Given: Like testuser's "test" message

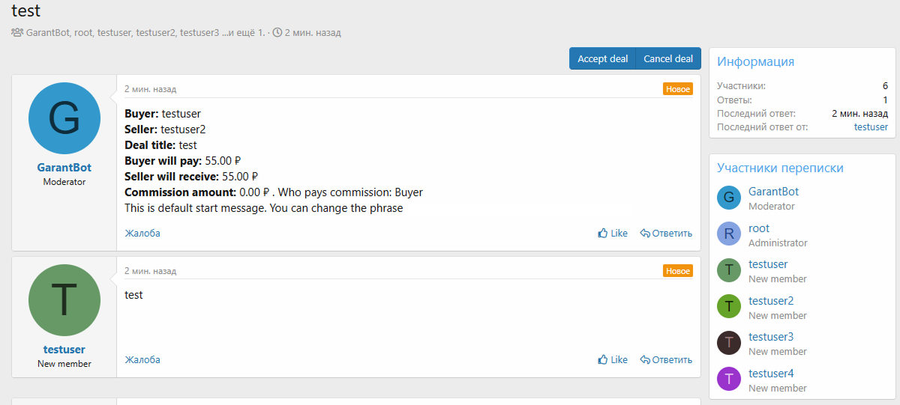Looking at the screenshot, I should click(613, 360).
